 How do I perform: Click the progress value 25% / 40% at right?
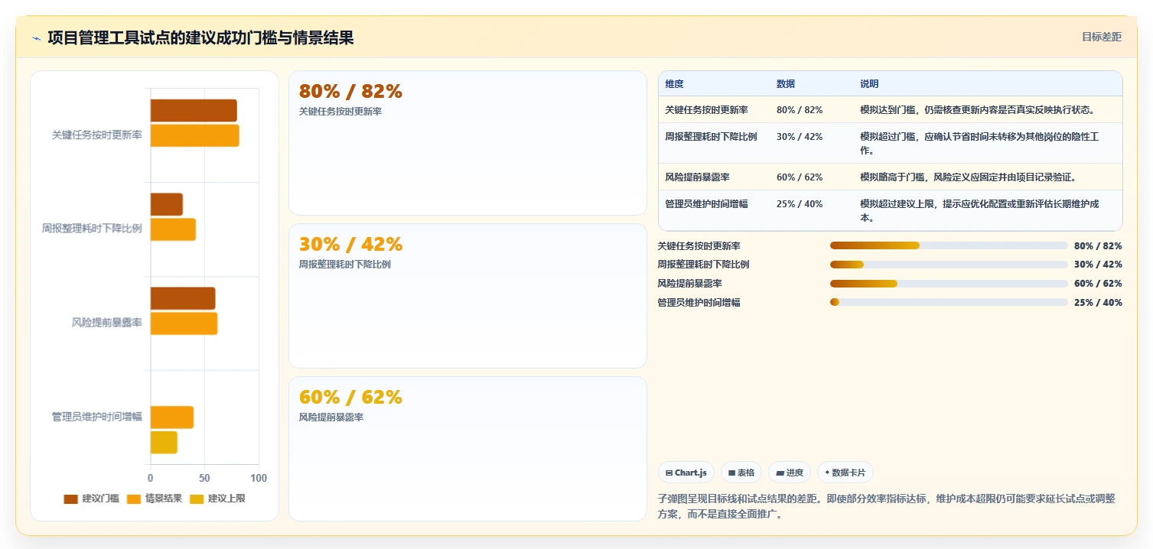[x=1098, y=302]
